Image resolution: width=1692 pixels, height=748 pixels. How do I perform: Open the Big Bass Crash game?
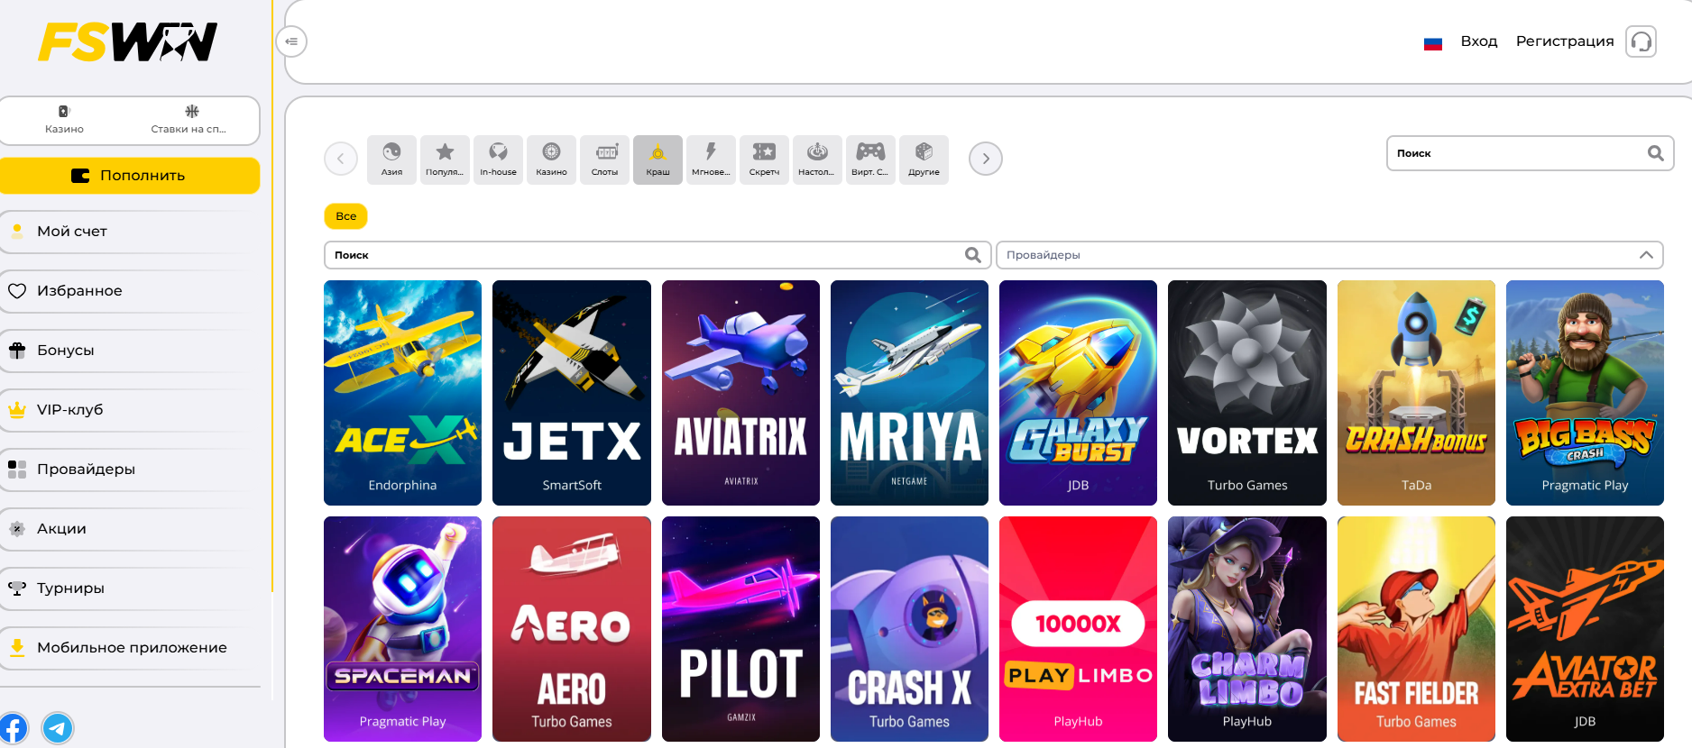point(1585,393)
